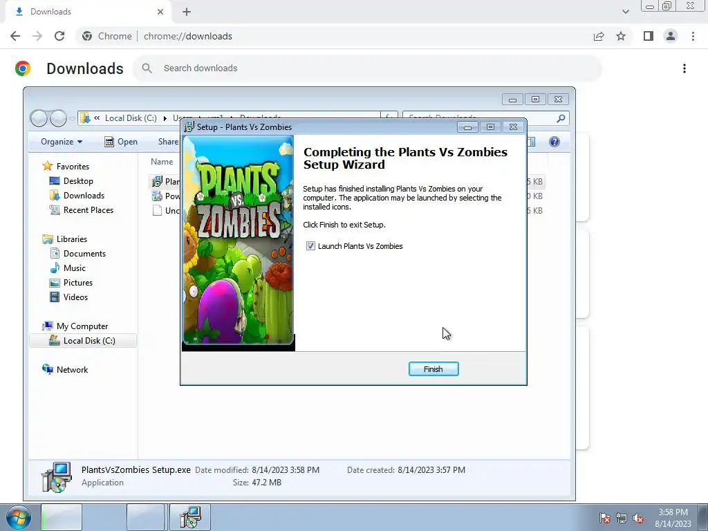Open Desktop in Favorites

pyautogui.click(x=78, y=181)
